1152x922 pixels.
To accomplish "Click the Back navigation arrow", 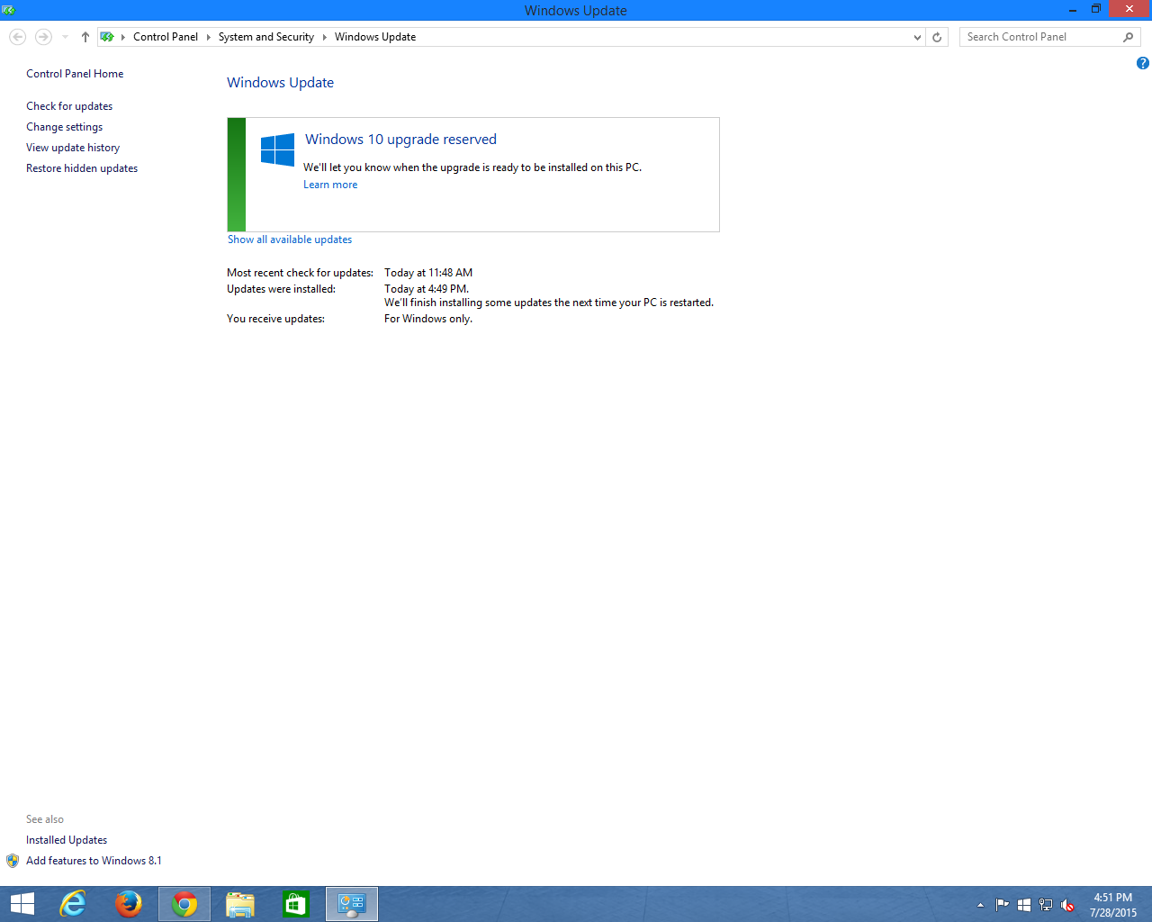I will (x=17, y=37).
